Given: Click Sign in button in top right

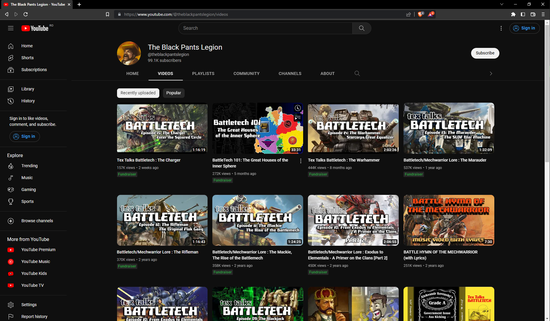Looking at the screenshot, I should point(524,28).
